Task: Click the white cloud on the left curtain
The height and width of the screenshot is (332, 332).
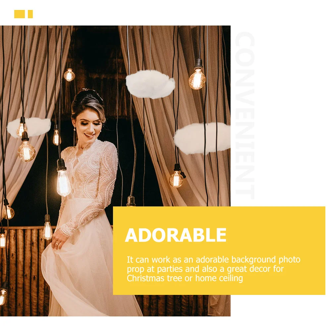Action: pyautogui.click(x=29, y=127)
